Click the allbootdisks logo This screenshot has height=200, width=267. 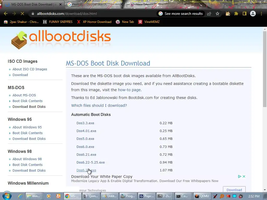pyautogui.click(x=61, y=40)
